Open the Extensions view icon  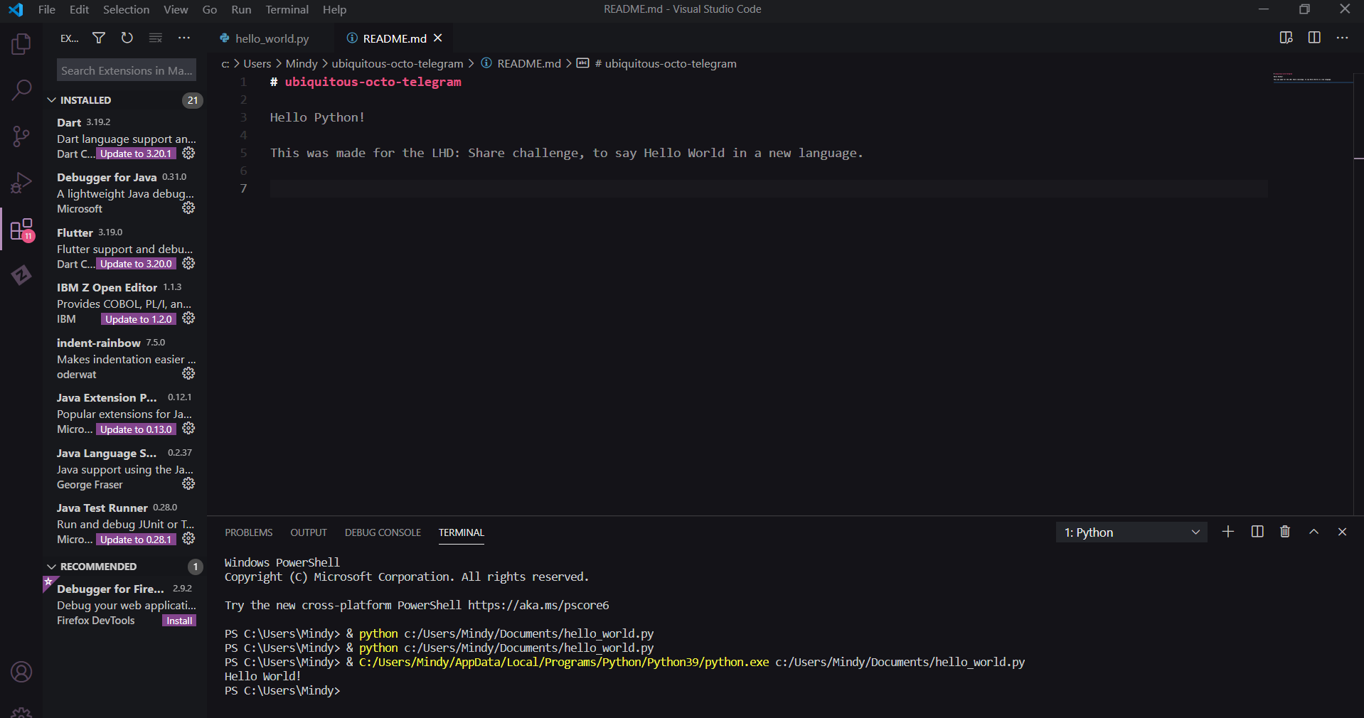coord(21,229)
